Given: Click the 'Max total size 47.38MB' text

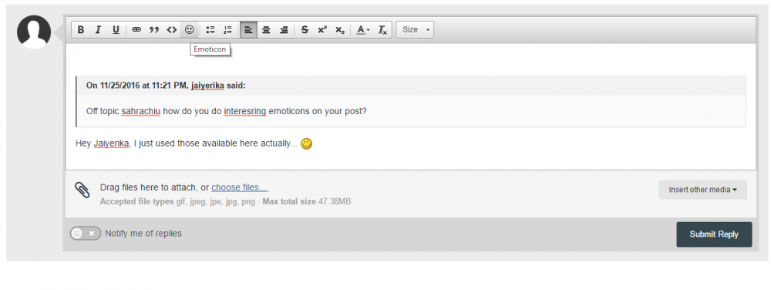Looking at the screenshot, I should (x=306, y=201).
